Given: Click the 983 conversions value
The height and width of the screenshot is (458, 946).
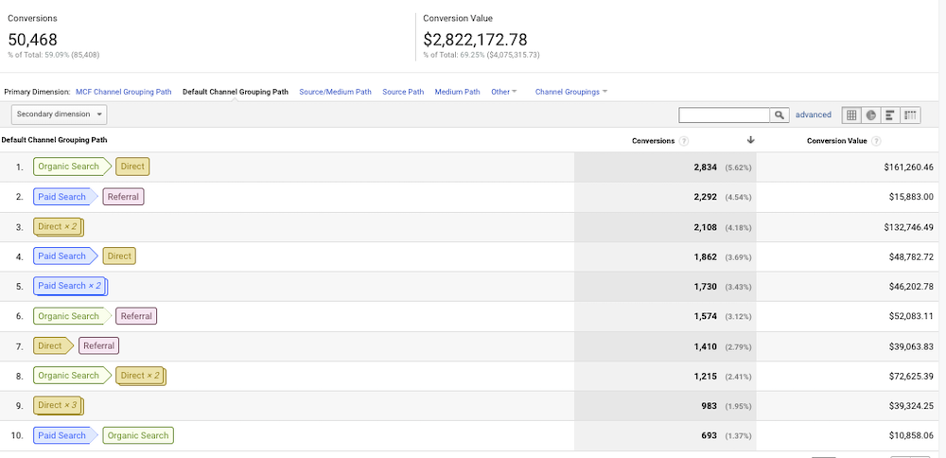Looking at the screenshot, I should [709, 406].
